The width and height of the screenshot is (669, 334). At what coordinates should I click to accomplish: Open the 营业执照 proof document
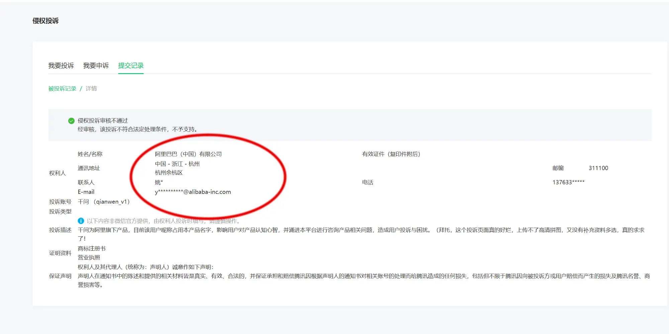89,257
